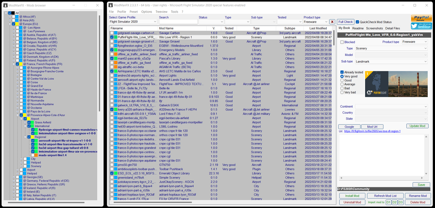
Task: Uncheck the Europe (EU) tree checkbox
Action: (13, 24)
